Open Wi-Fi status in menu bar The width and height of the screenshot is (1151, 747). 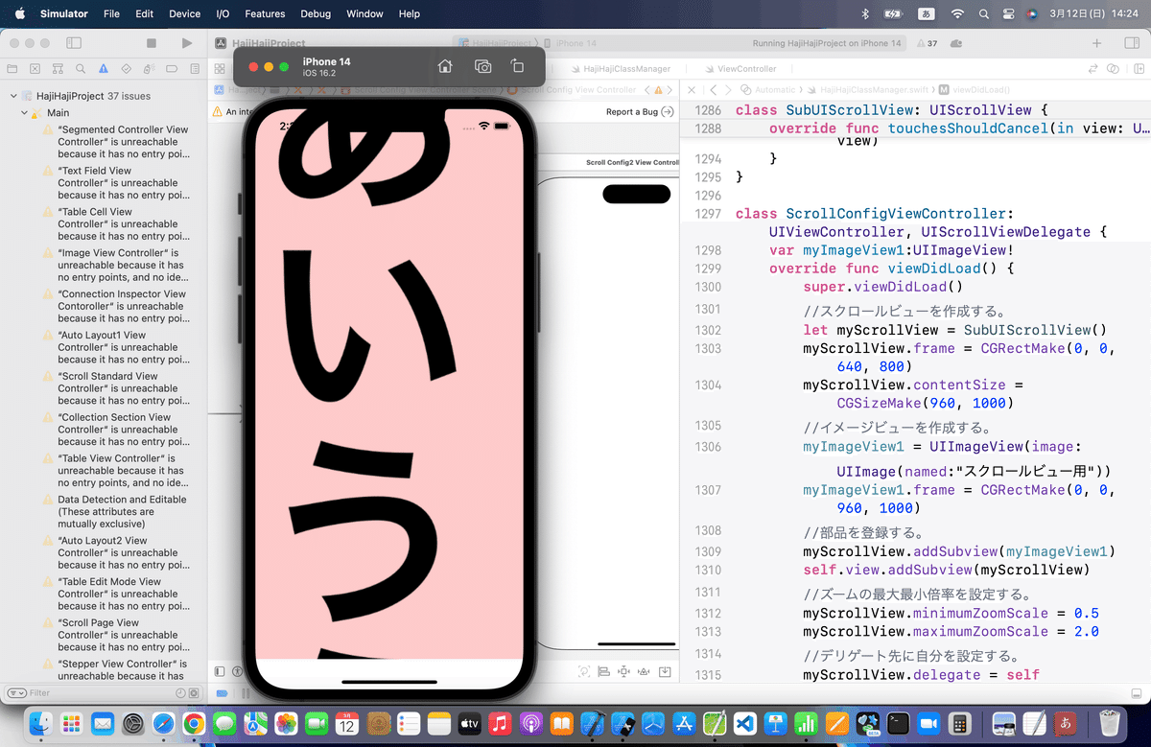[x=956, y=14]
